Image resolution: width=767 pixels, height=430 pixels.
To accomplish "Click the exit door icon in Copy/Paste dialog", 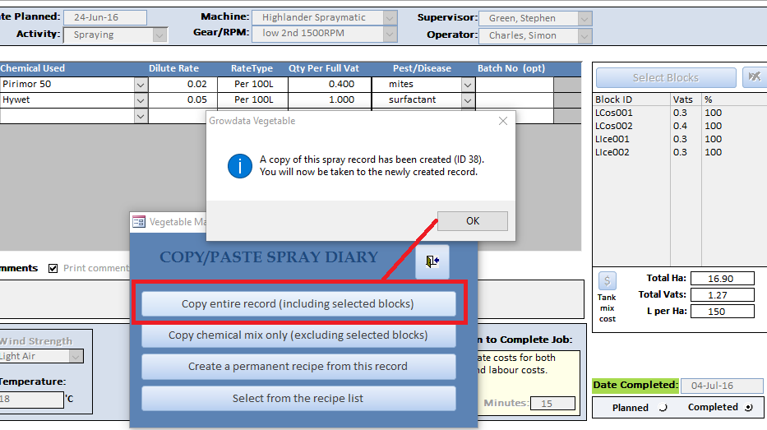I will (x=432, y=261).
